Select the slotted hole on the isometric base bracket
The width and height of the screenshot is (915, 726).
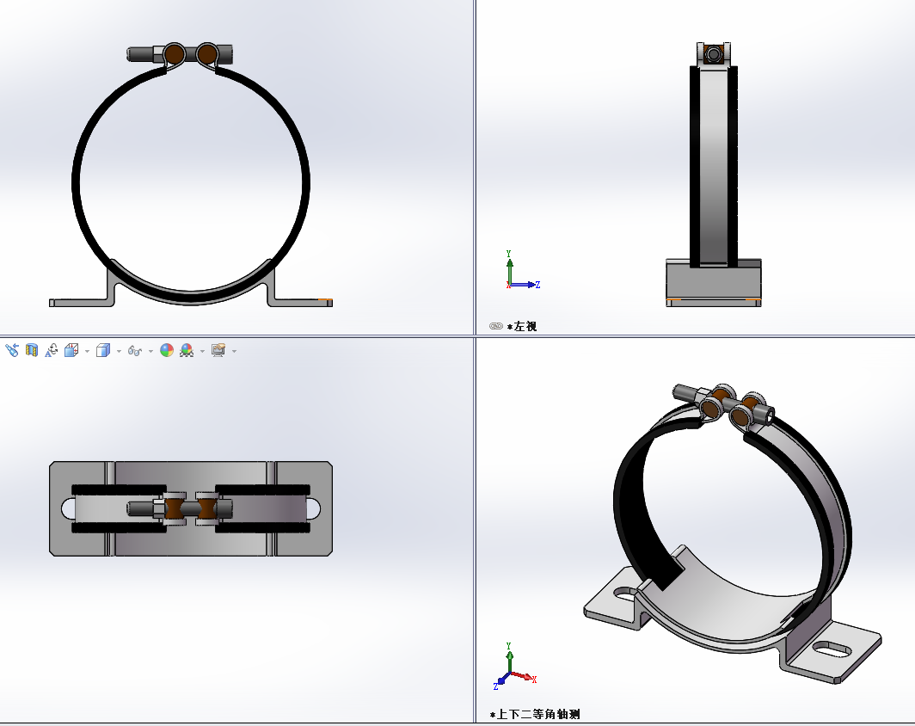[832, 648]
